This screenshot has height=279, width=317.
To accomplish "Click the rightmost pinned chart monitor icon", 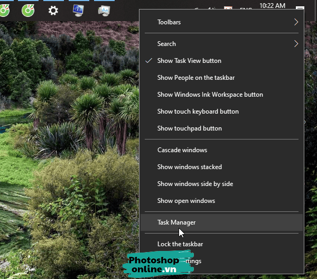I will [104, 10].
